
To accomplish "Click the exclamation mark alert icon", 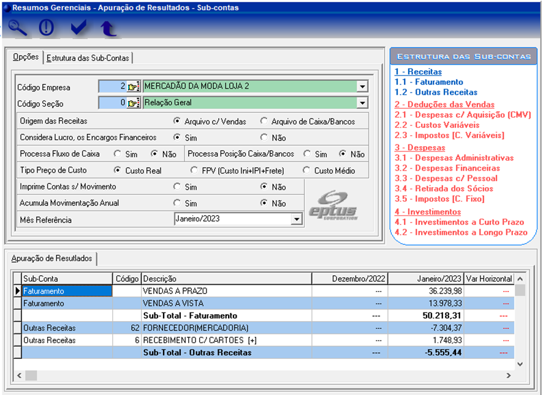I will (47, 28).
